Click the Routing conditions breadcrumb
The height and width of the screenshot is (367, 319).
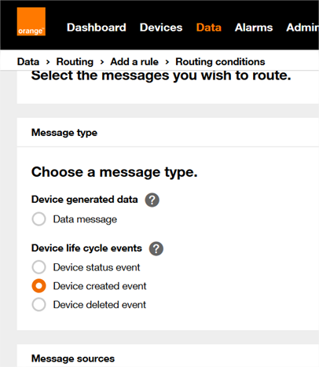point(220,62)
